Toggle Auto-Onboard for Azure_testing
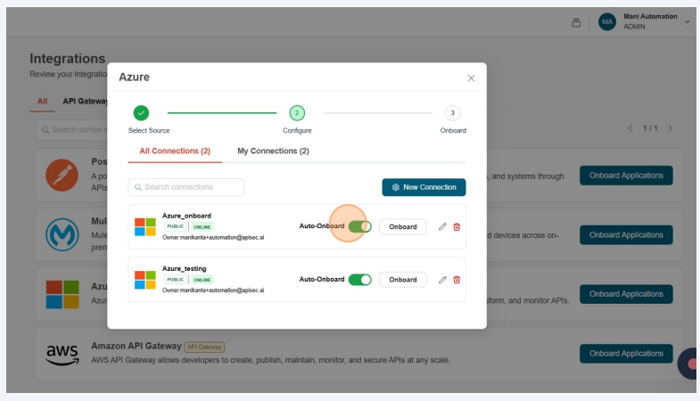Screen dimensions: 700x401 pyautogui.click(x=360, y=280)
